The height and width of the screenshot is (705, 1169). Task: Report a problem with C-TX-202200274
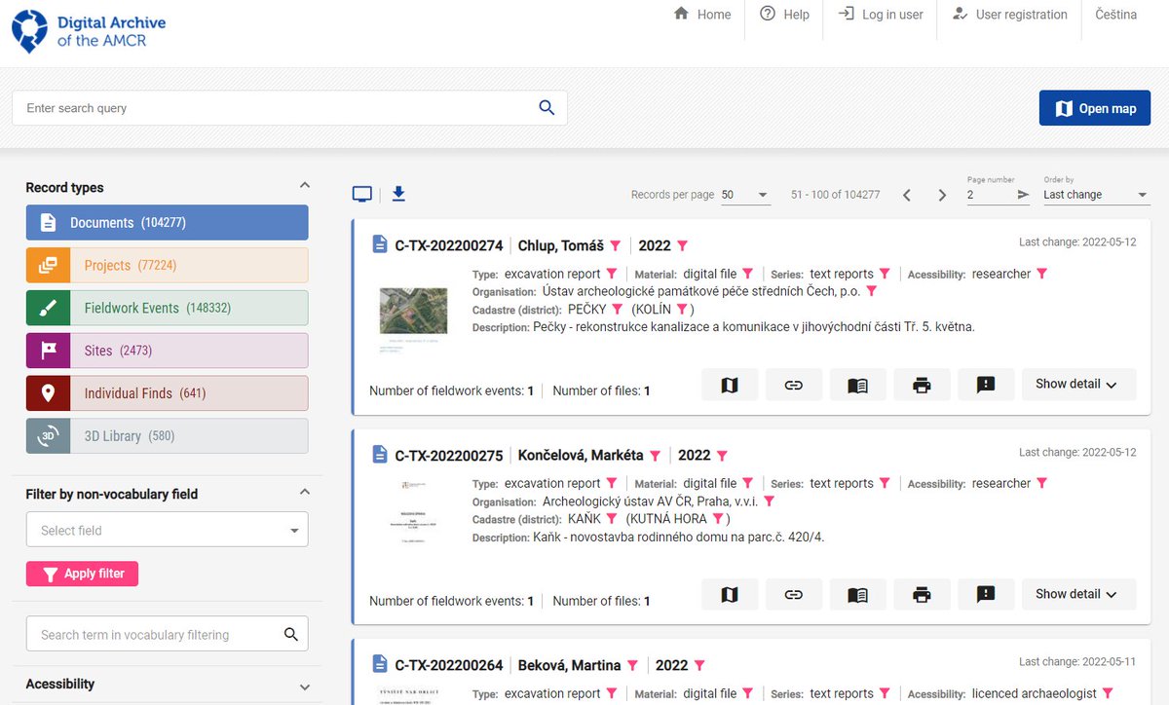(x=986, y=385)
